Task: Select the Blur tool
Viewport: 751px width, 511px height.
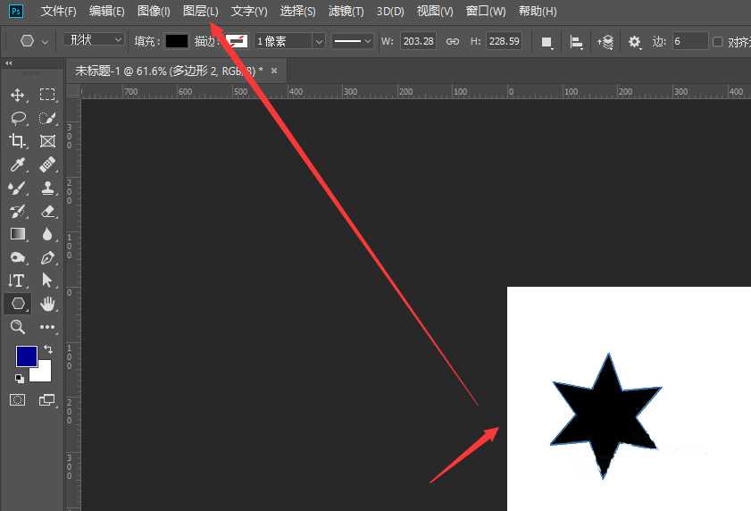Action: [x=47, y=234]
